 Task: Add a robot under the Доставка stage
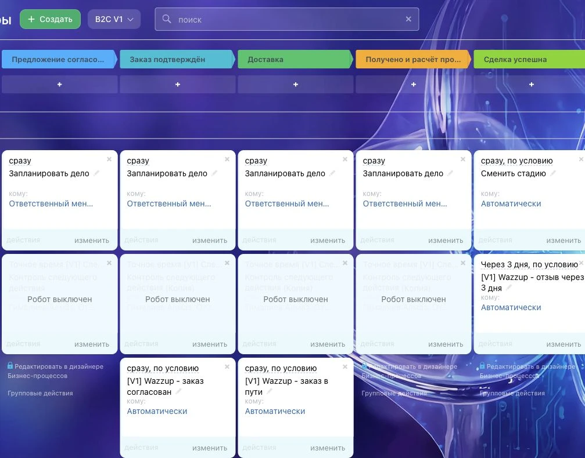click(x=296, y=85)
